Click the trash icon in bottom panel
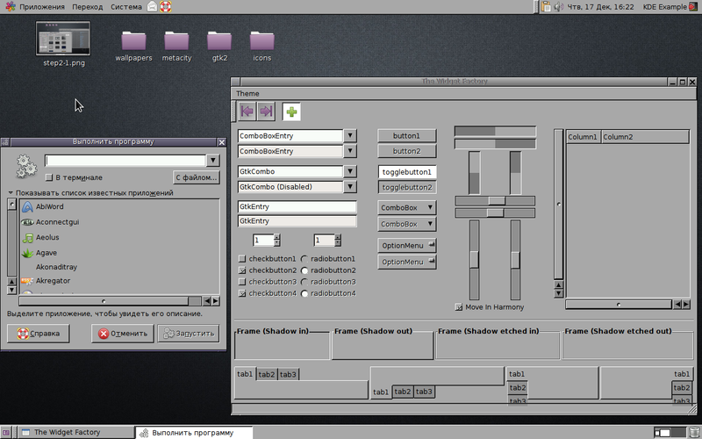The width and height of the screenshot is (702, 439). point(694,433)
